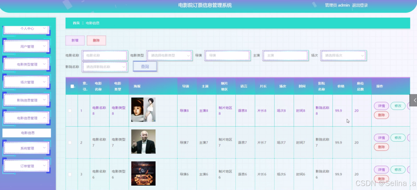This screenshot has width=417, height=190.
Task: Check the row checkbox for 电影名称6
Action: click(x=70, y=174)
